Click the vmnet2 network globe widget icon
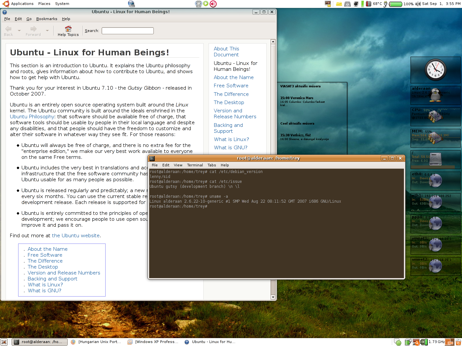 pyautogui.click(x=436, y=266)
